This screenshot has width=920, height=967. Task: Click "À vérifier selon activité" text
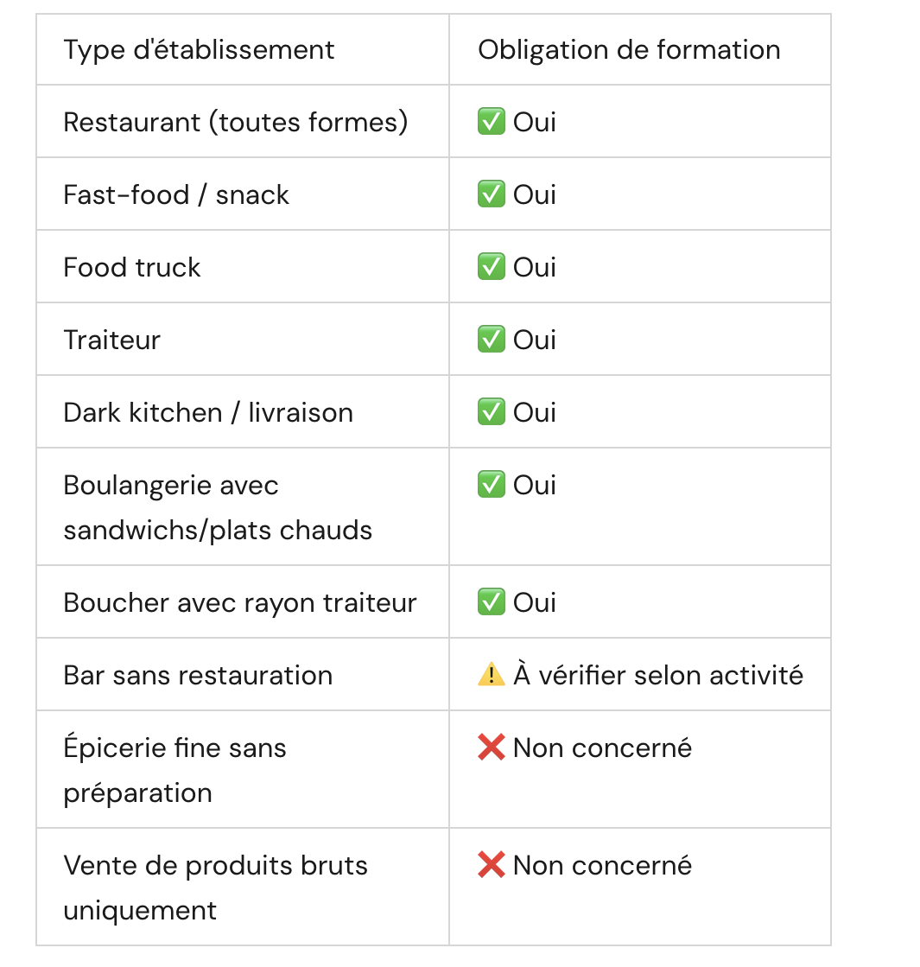658,674
